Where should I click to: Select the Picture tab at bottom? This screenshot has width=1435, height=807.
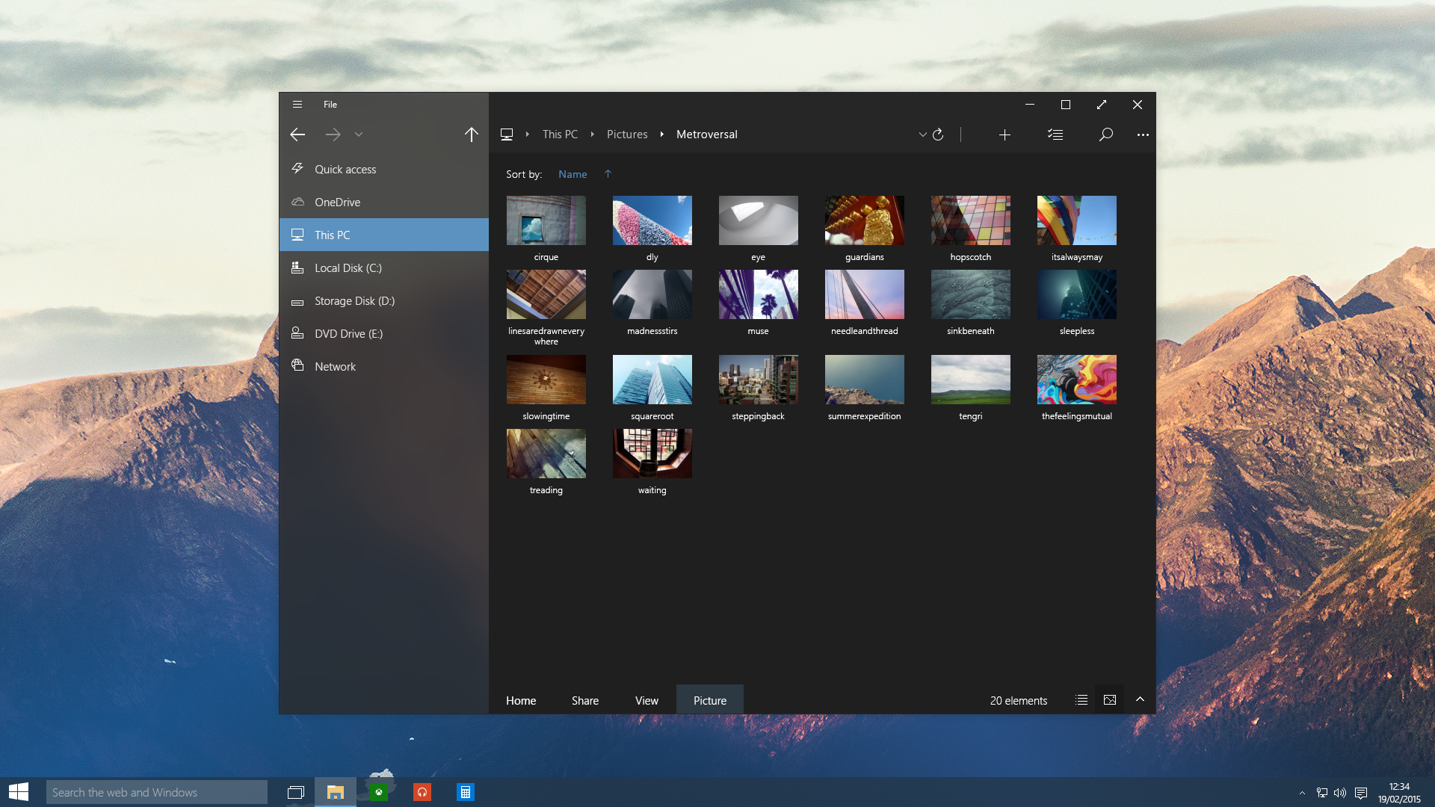(709, 699)
